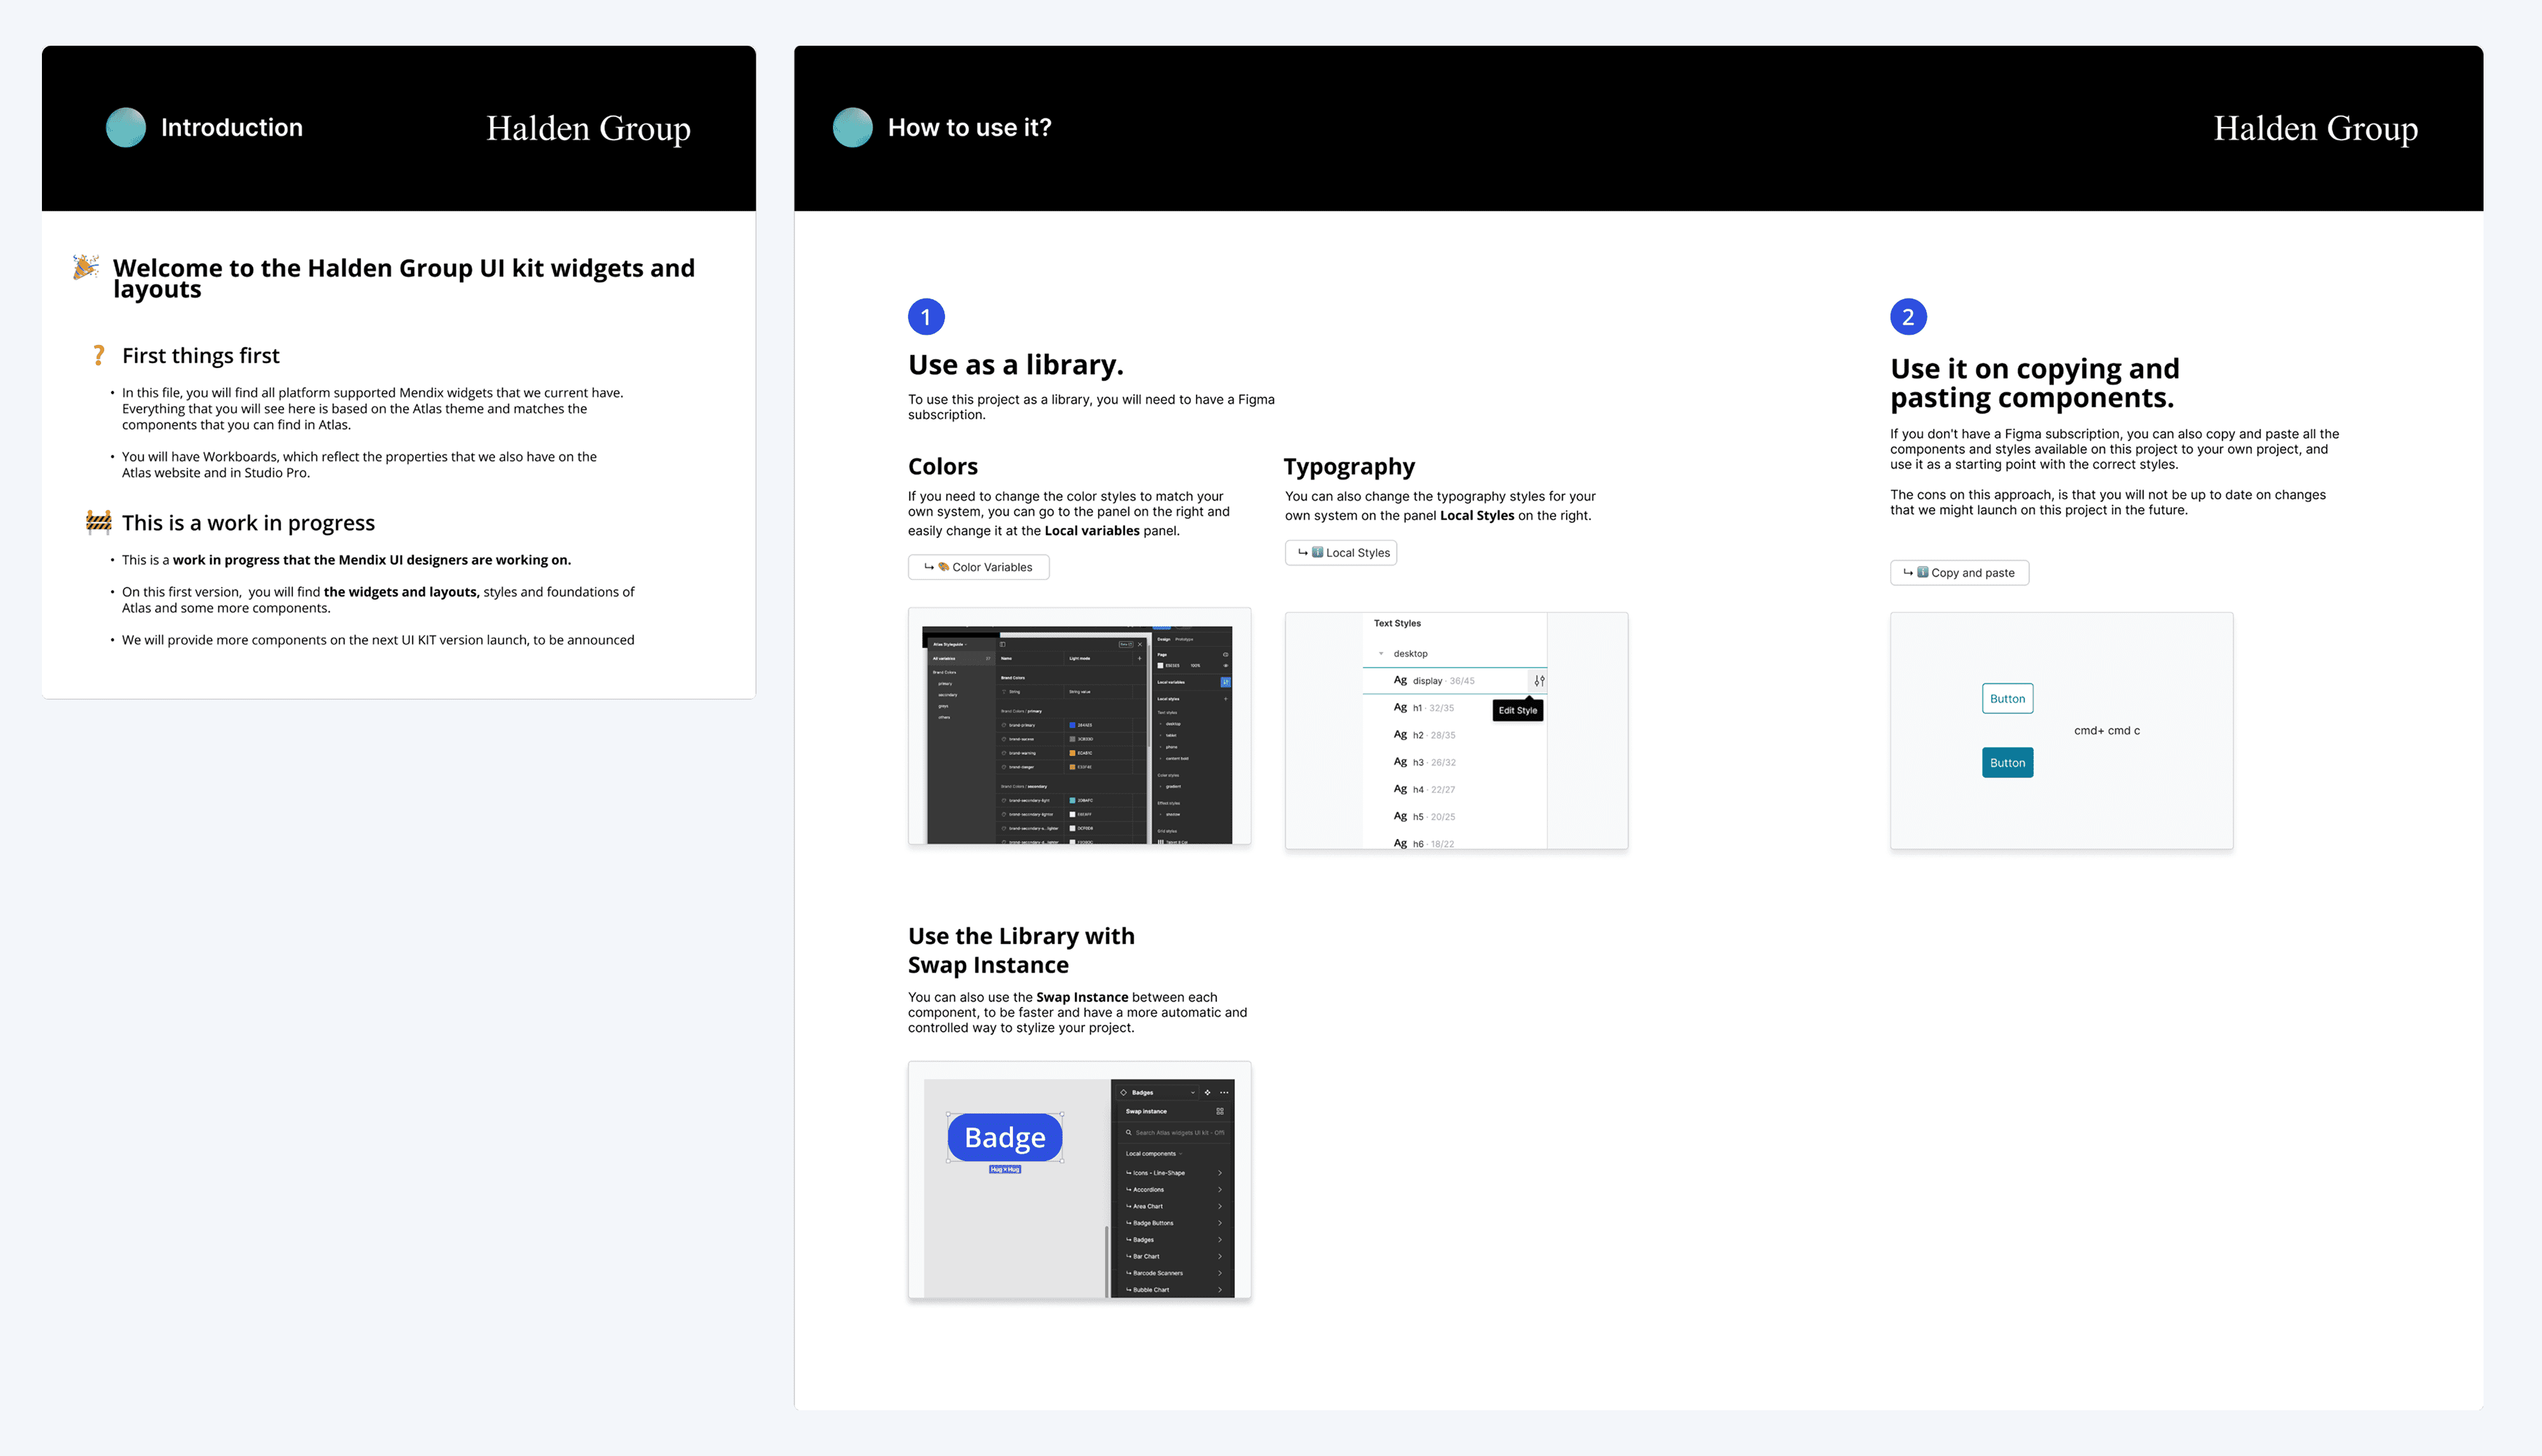This screenshot has width=2542, height=1456.
Task: Expand the Accordions row chevron
Action: click(1221, 1190)
